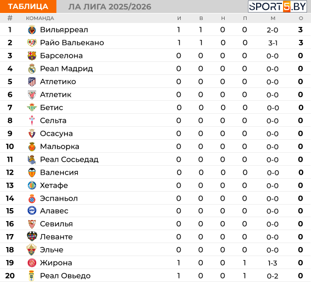Open the ТАБЛИЦА orange tab
This screenshot has height=282, width=311.
pos(28,6)
